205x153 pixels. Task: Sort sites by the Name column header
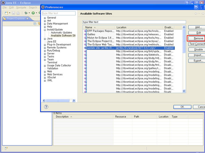(x=99, y=27)
